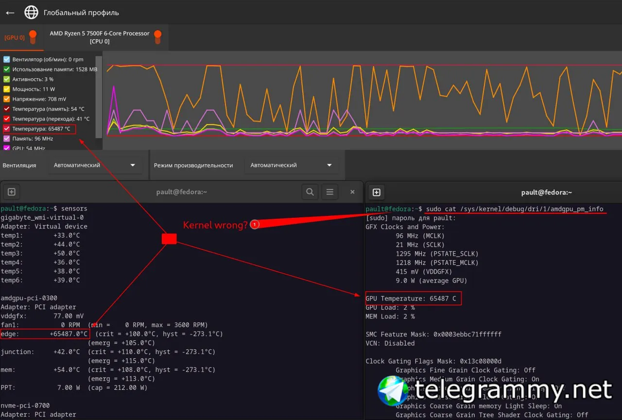Viewport: 622px width, 420px height.
Task: Click the temp1 +33.0°C reading
Action: pyautogui.click(x=40, y=235)
